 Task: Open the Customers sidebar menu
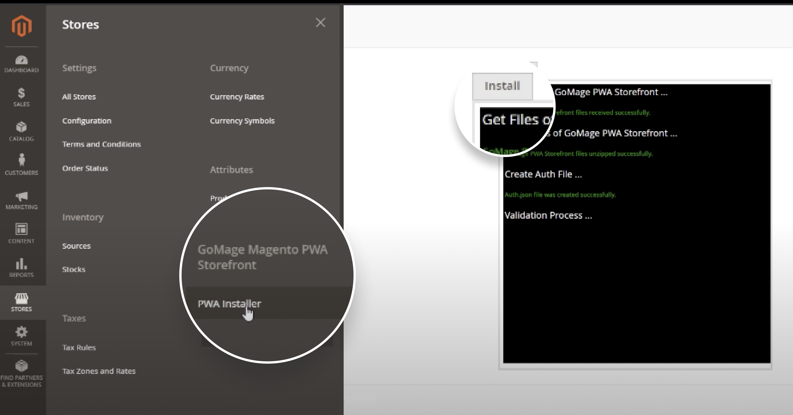[x=21, y=165]
